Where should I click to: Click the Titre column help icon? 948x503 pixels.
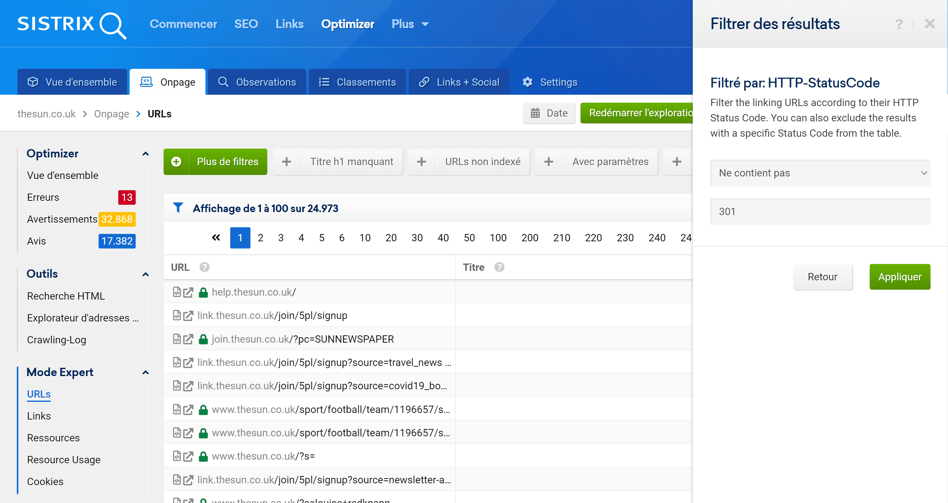pyautogui.click(x=500, y=267)
